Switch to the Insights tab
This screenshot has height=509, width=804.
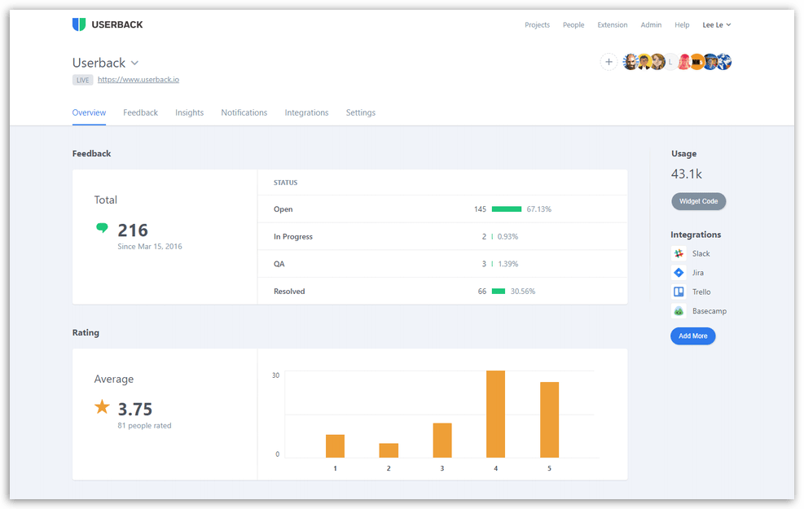pyautogui.click(x=189, y=112)
